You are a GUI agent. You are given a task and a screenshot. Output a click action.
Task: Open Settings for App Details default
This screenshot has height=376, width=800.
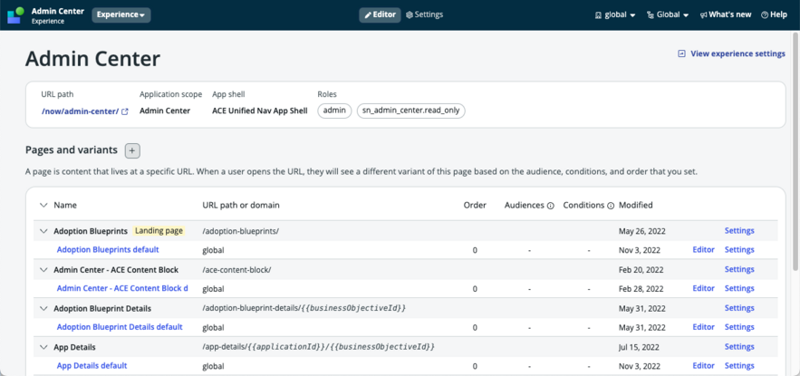(739, 366)
